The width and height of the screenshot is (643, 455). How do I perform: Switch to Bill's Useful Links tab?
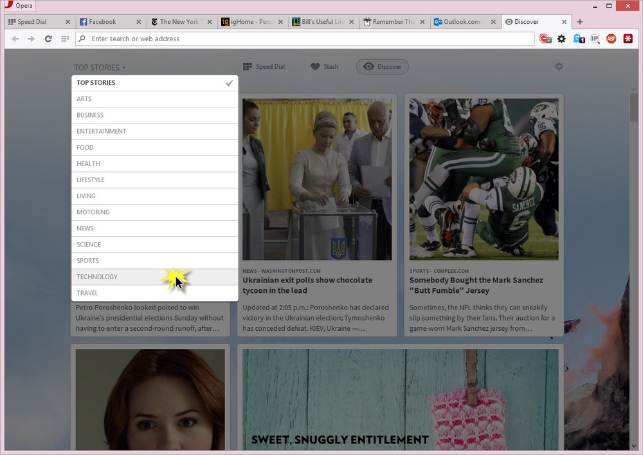pos(323,22)
